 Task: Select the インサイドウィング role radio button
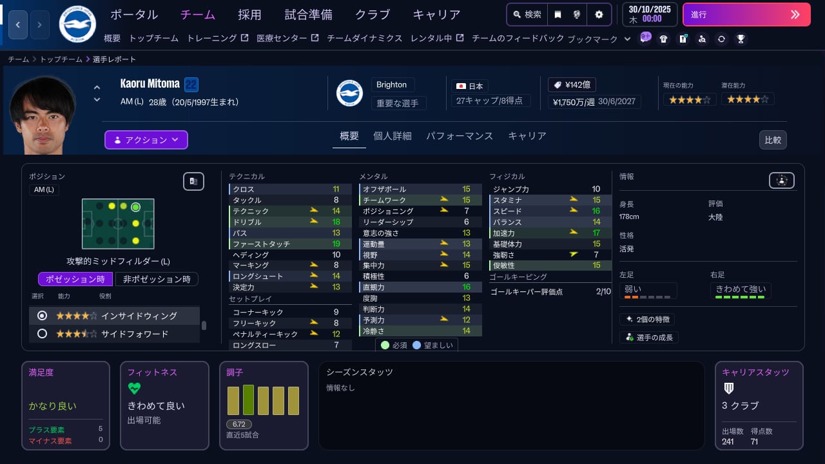pyautogui.click(x=42, y=316)
